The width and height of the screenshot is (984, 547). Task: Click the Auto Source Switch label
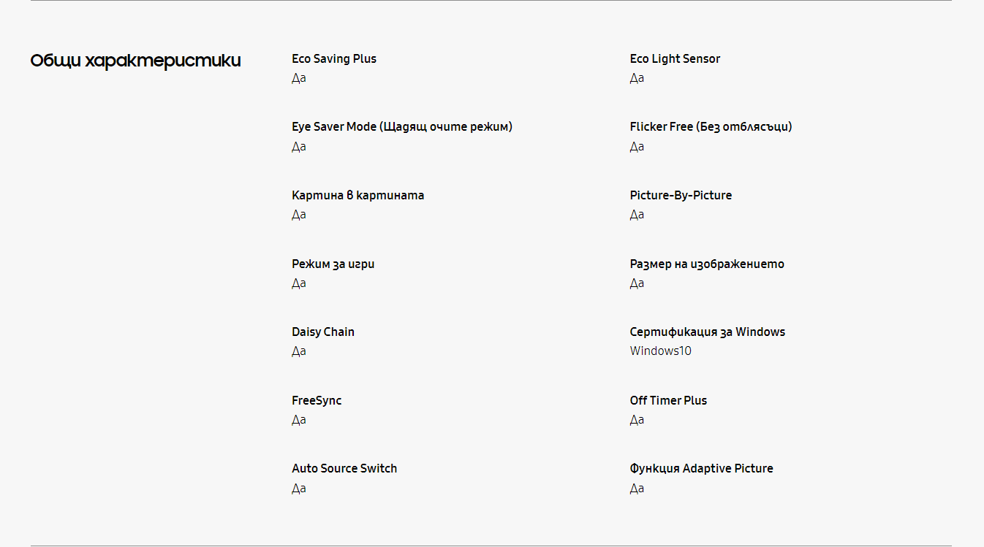(344, 469)
